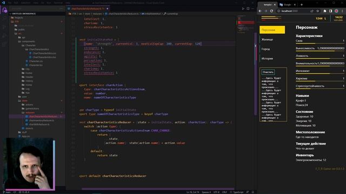Click the Сила characteristic progress bar

[x=320, y=44]
